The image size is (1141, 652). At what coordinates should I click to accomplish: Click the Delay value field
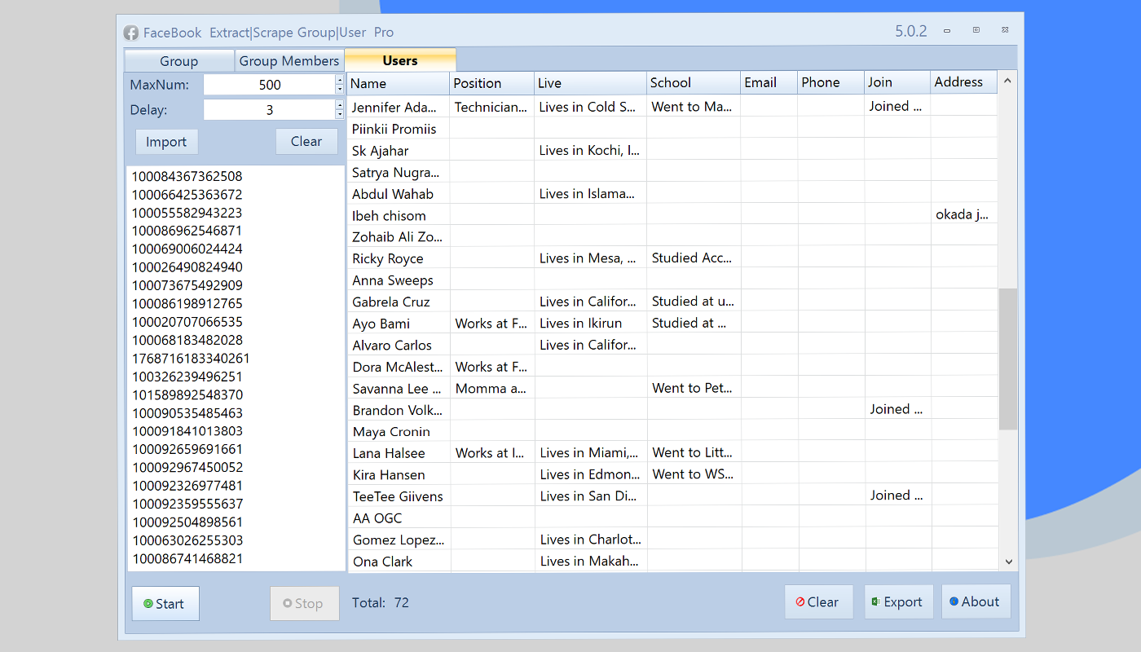click(x=269, y=110)
